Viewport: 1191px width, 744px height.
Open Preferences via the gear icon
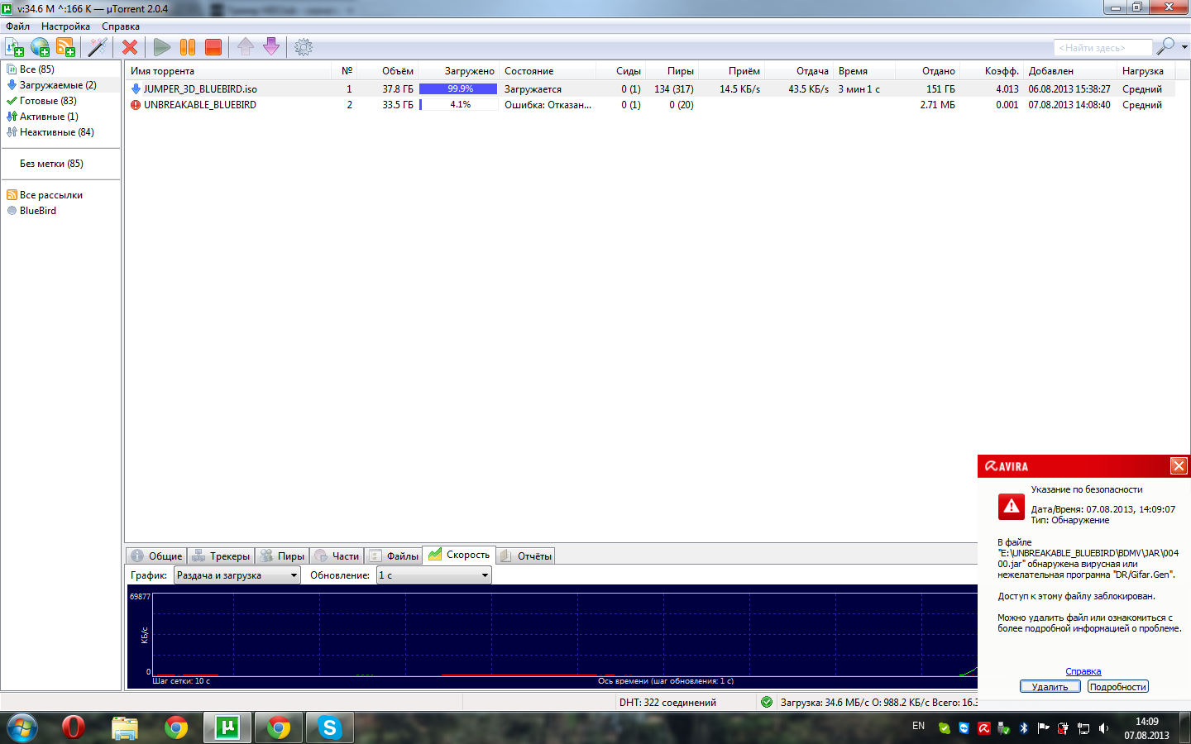click(x=304, y=47)
